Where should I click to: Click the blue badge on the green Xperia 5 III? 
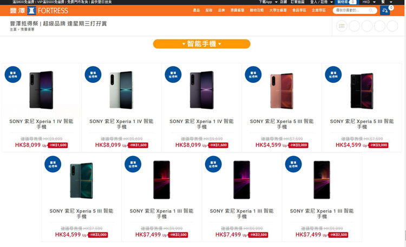coord(53,164)
